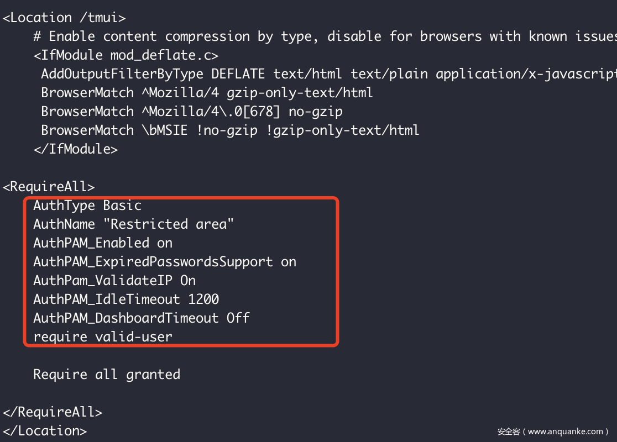Click the opening Location /tmui tag
Viewport: 617px width, 442px height.
64,18
